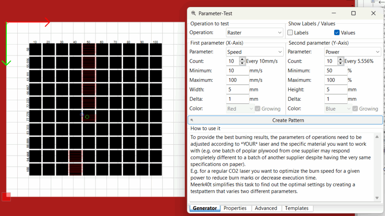
Task: Uncheck the Values checkbox
Action: pos(337,33)
